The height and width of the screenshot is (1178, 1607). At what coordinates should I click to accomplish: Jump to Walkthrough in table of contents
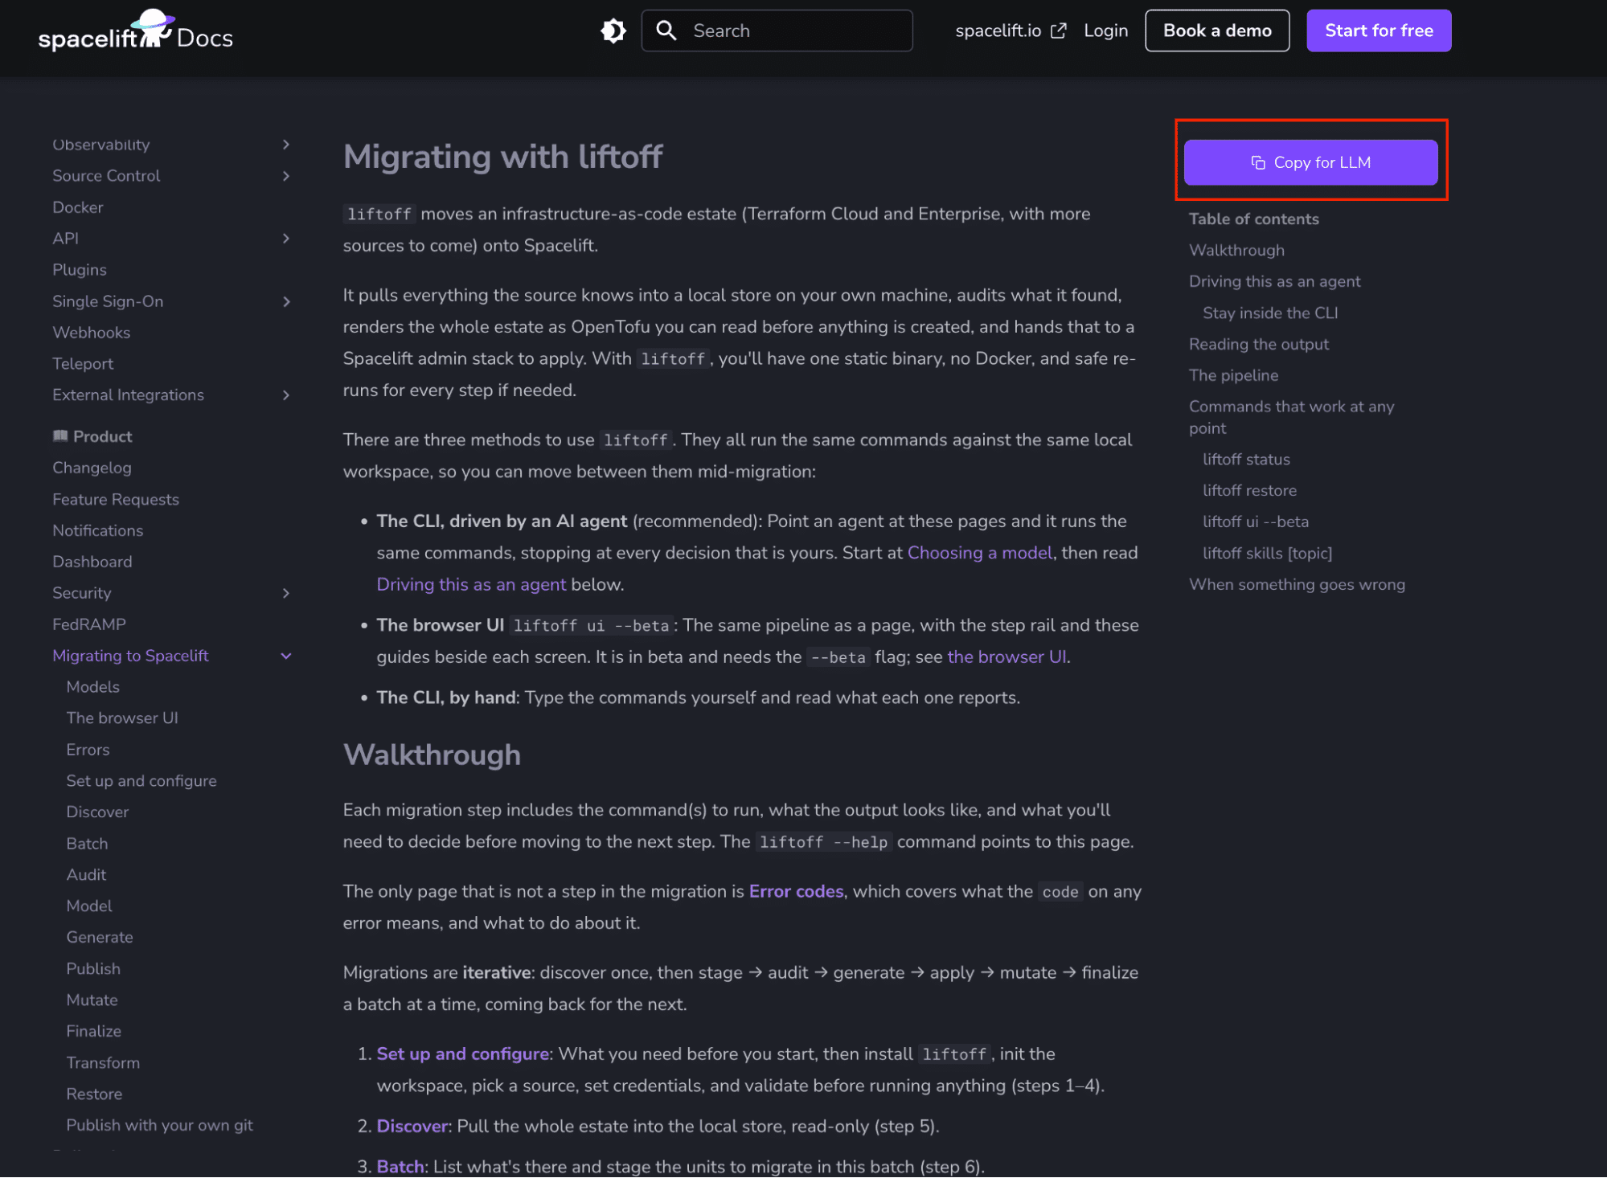(1236, 251)
